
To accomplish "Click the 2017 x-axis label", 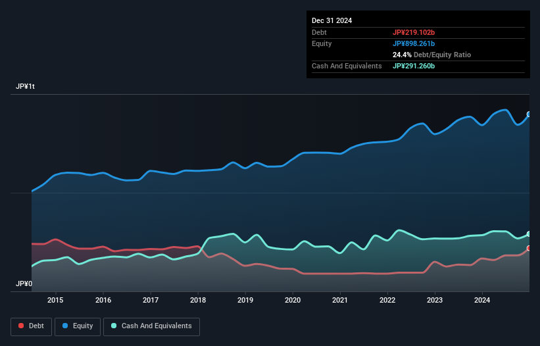I will tap(151, 300).
